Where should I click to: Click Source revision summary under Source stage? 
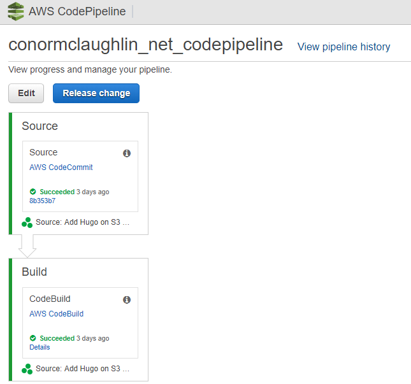coord(83,222)
